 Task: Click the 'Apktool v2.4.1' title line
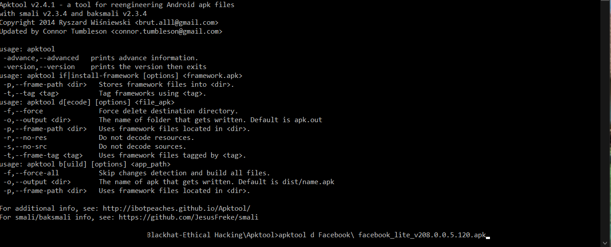tap(27, 5)
